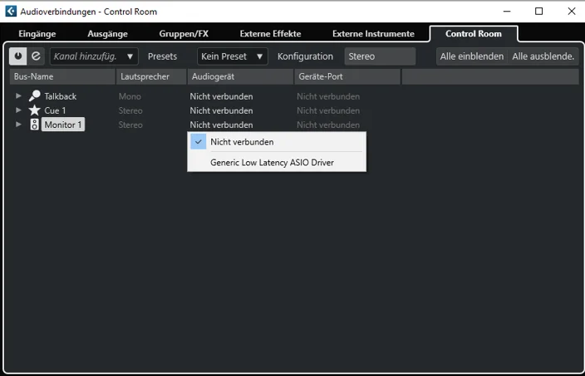Switch to the Eingänge tab

pyautogui.click(x=37, y=33)
